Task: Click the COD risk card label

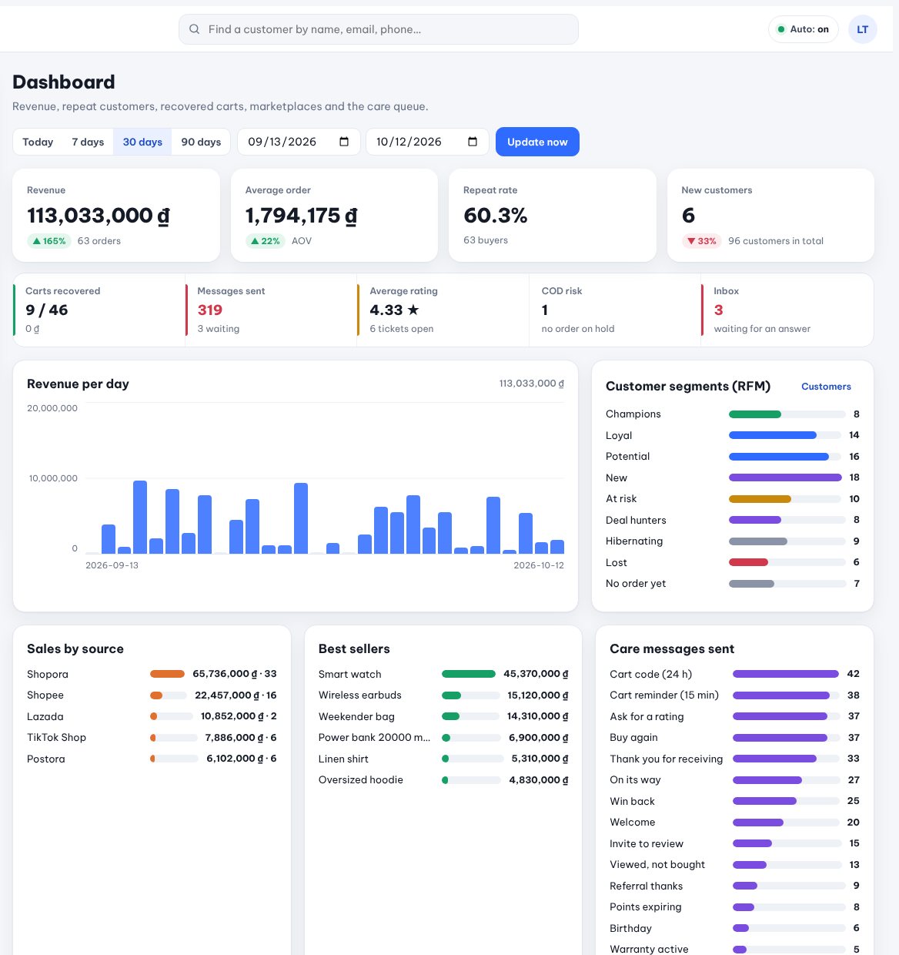Action: (x=562, y=291)
